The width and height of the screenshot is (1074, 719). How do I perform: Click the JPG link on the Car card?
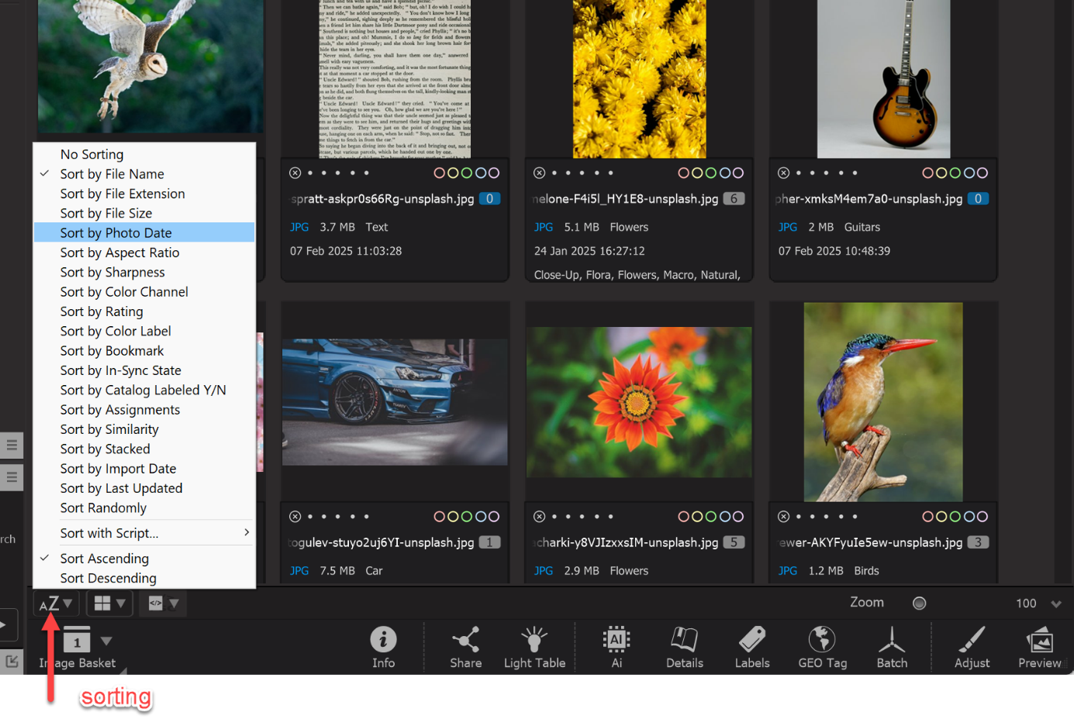pyautogui.click(x=299, y=571)
